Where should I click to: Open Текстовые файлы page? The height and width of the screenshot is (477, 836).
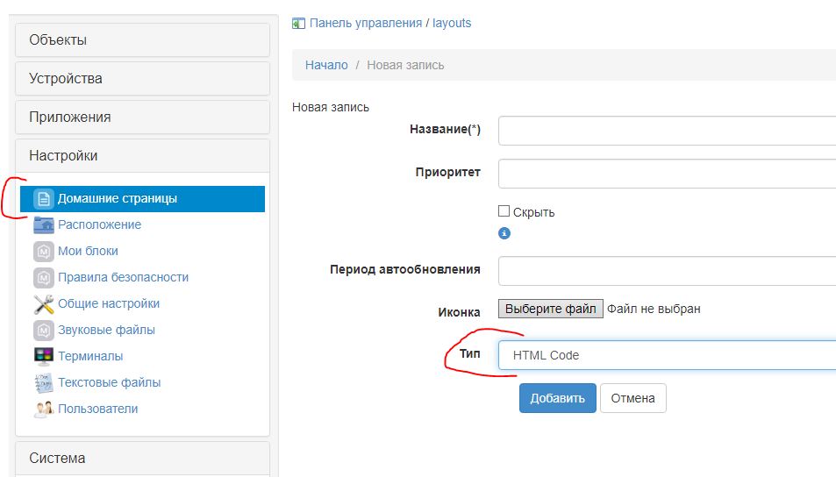click(110, 382)
